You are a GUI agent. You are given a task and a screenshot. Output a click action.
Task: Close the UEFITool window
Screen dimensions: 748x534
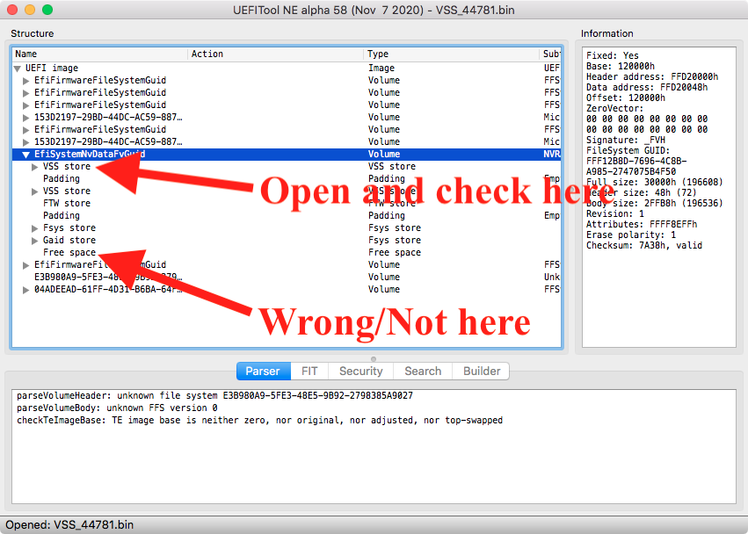click(x=12, y=10)
